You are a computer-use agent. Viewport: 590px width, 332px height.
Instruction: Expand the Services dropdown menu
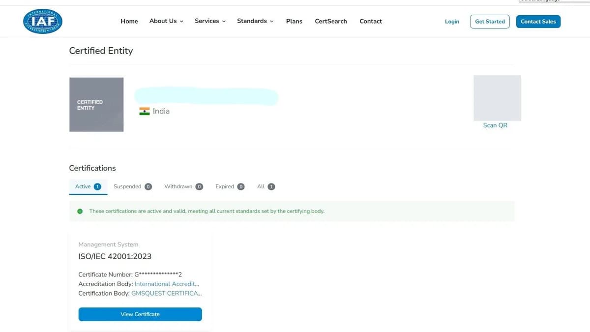[x=210, y=21]
